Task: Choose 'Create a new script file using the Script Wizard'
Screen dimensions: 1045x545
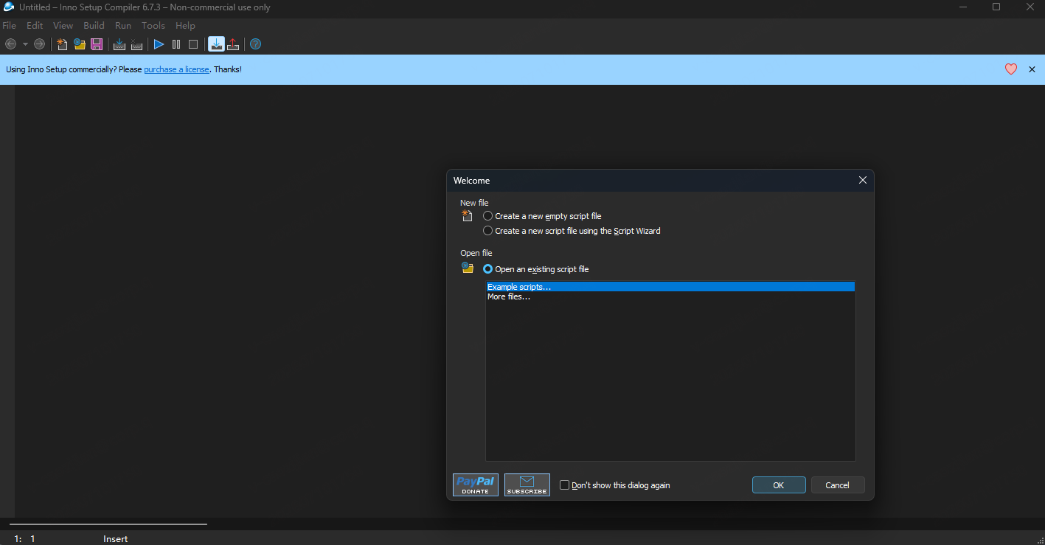Action: [x=572, y=231]
